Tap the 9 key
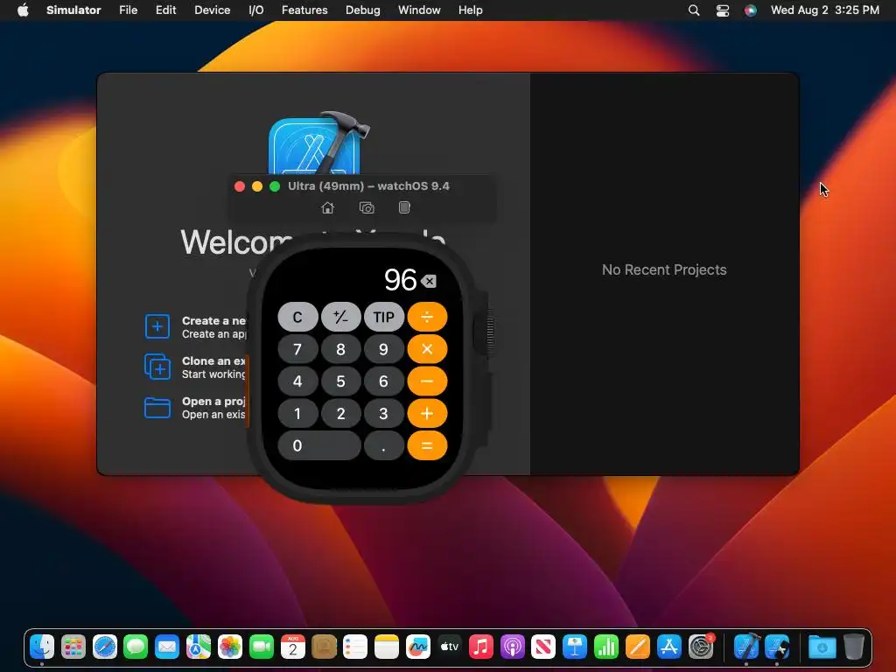The width and height of the screenshot is (896, 672). click(384, 349)
